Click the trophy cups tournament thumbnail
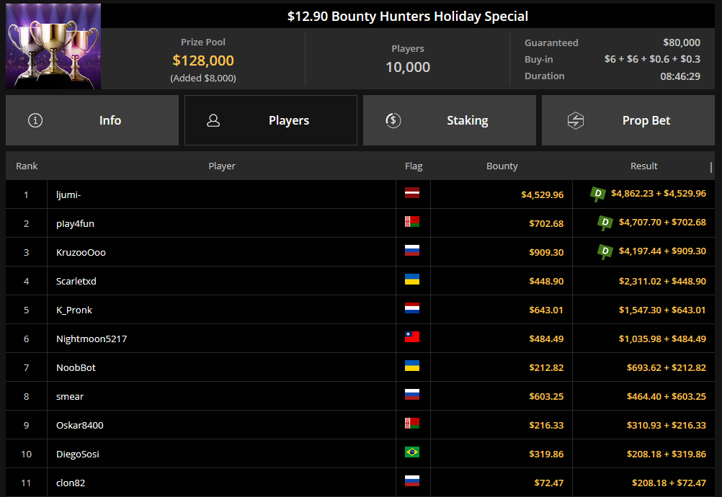Viewport: 722px width, 497px height. (x=53, y=46)
